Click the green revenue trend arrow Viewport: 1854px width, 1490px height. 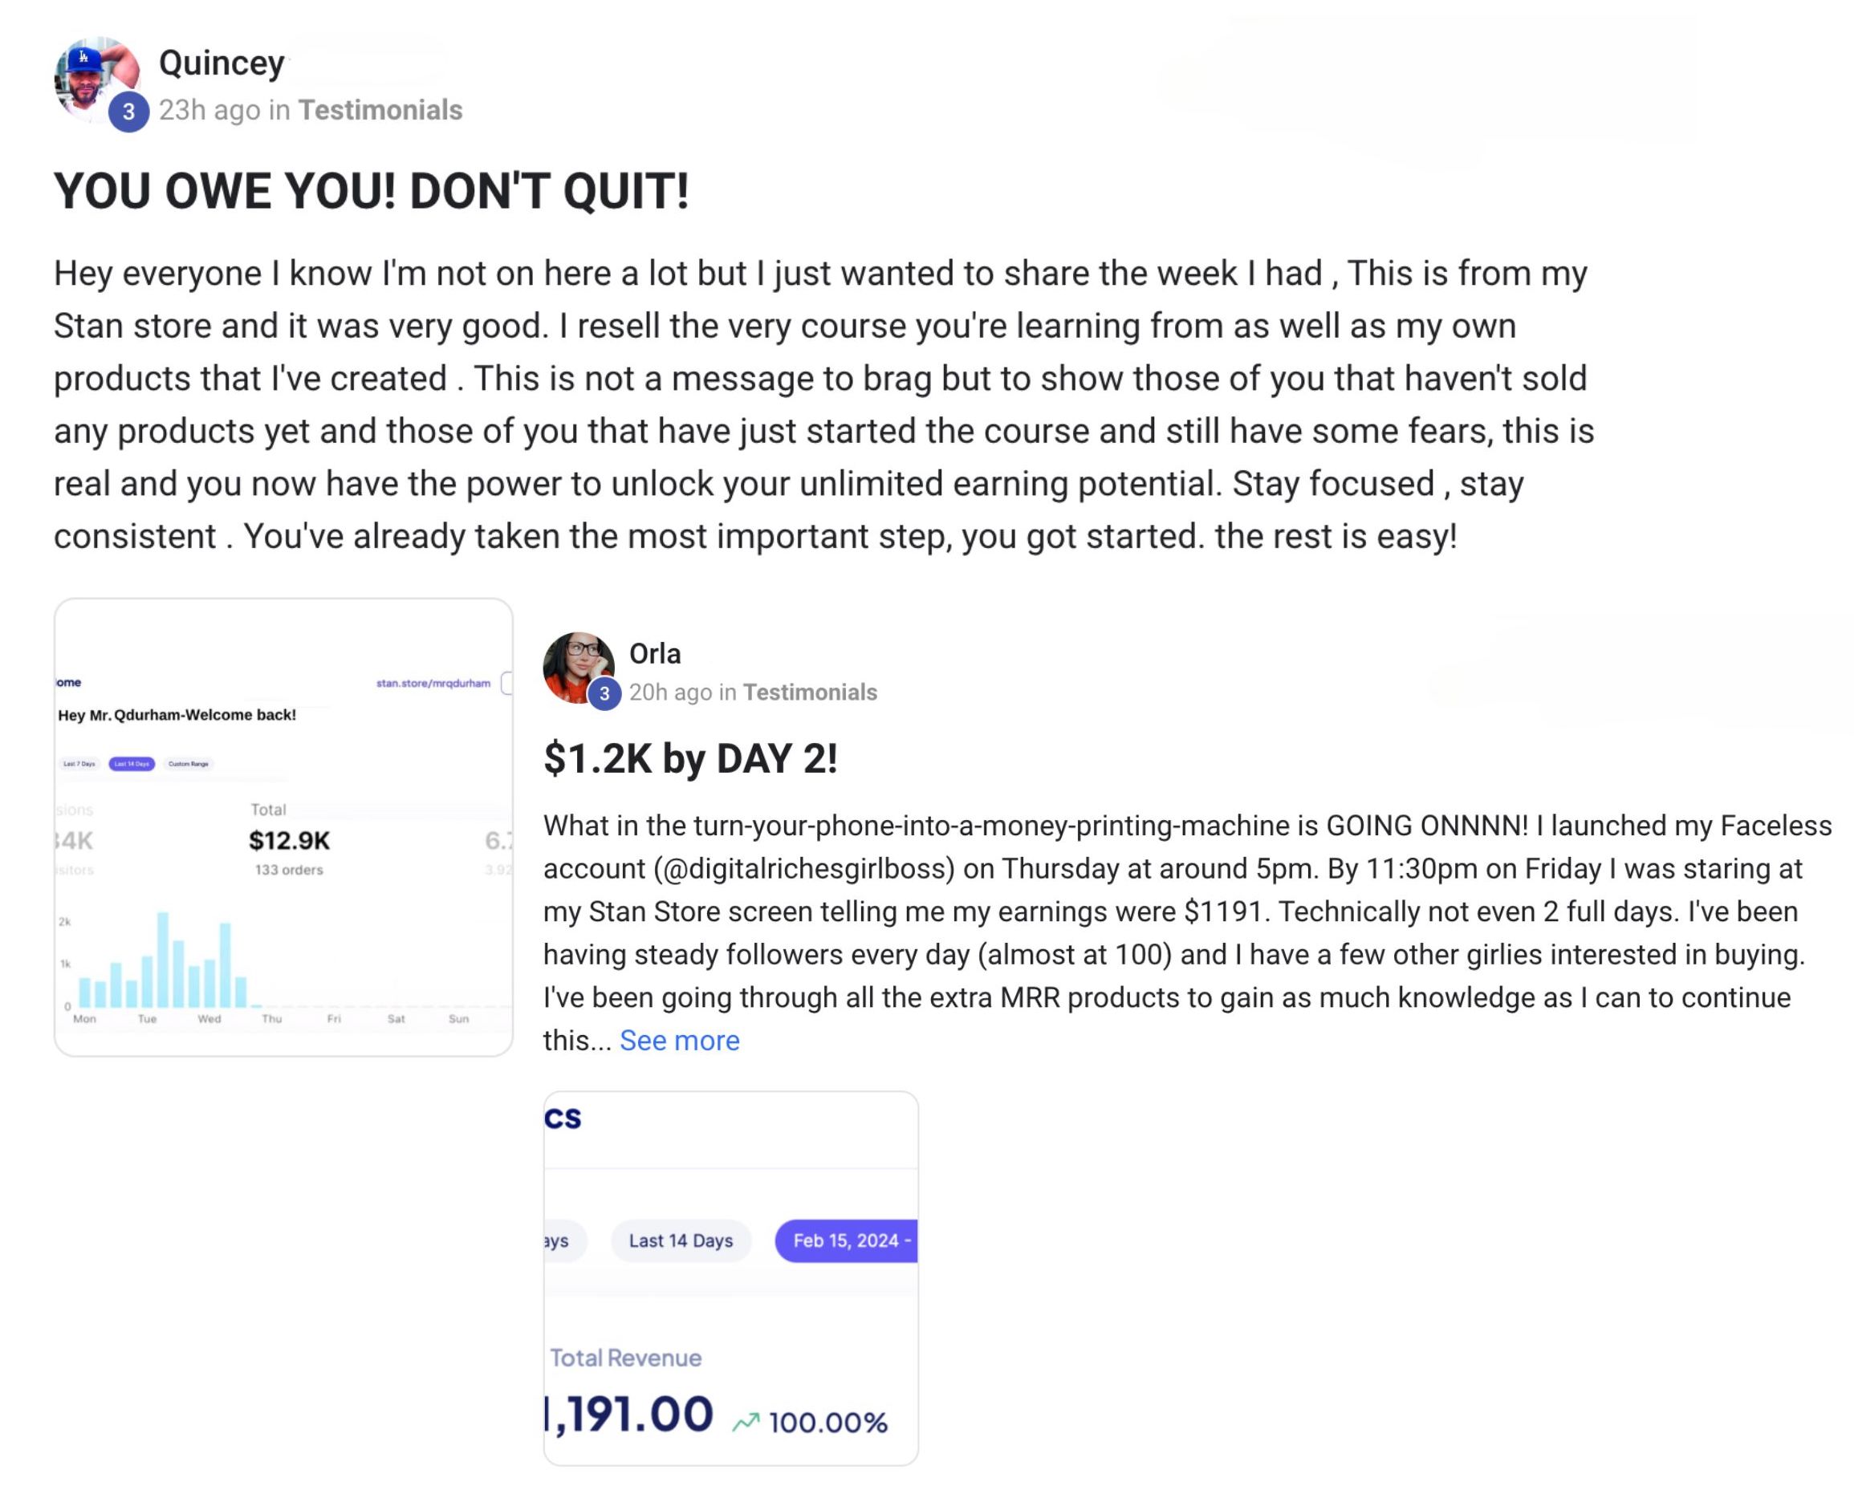746,1421
